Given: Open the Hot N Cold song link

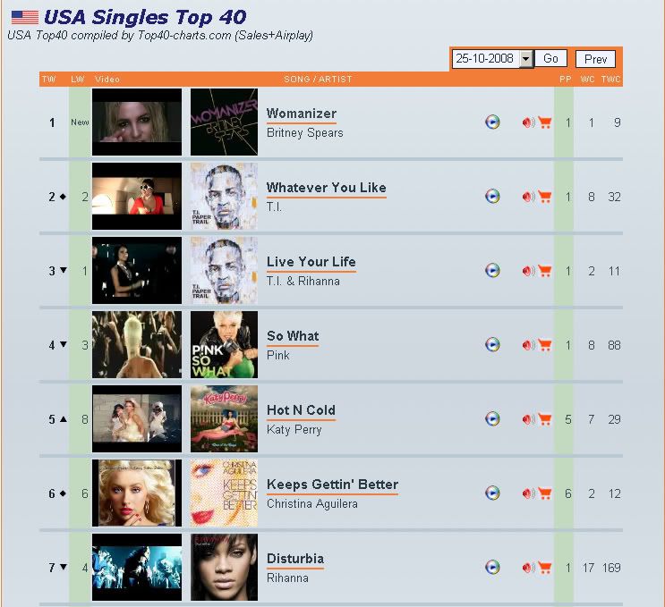Looking at the screenshot, I should point(301,410).
